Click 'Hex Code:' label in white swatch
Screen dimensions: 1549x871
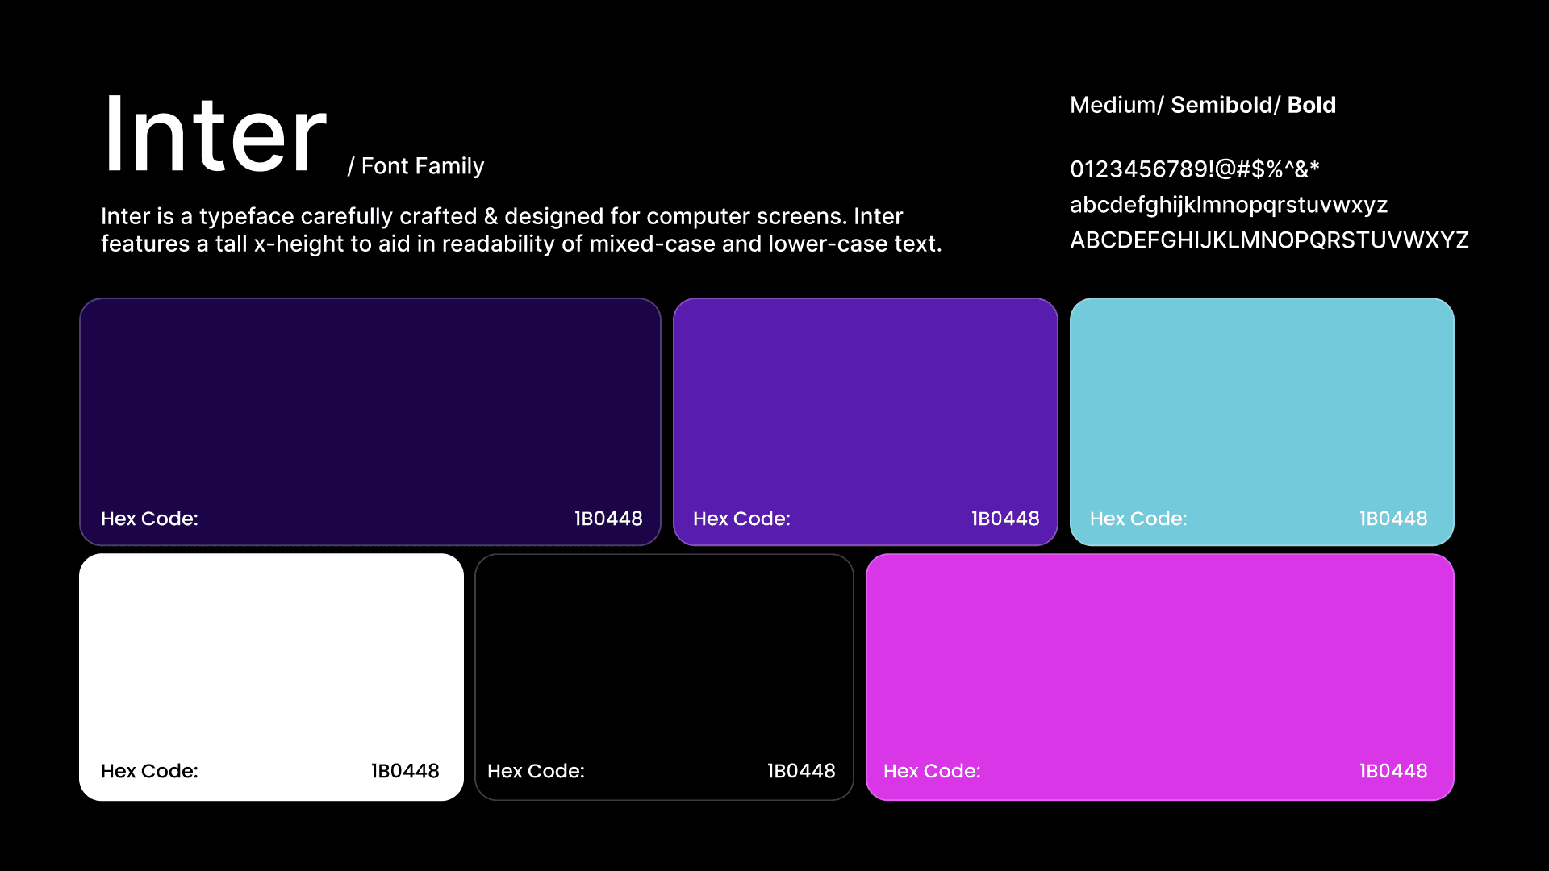coord(149,771)
